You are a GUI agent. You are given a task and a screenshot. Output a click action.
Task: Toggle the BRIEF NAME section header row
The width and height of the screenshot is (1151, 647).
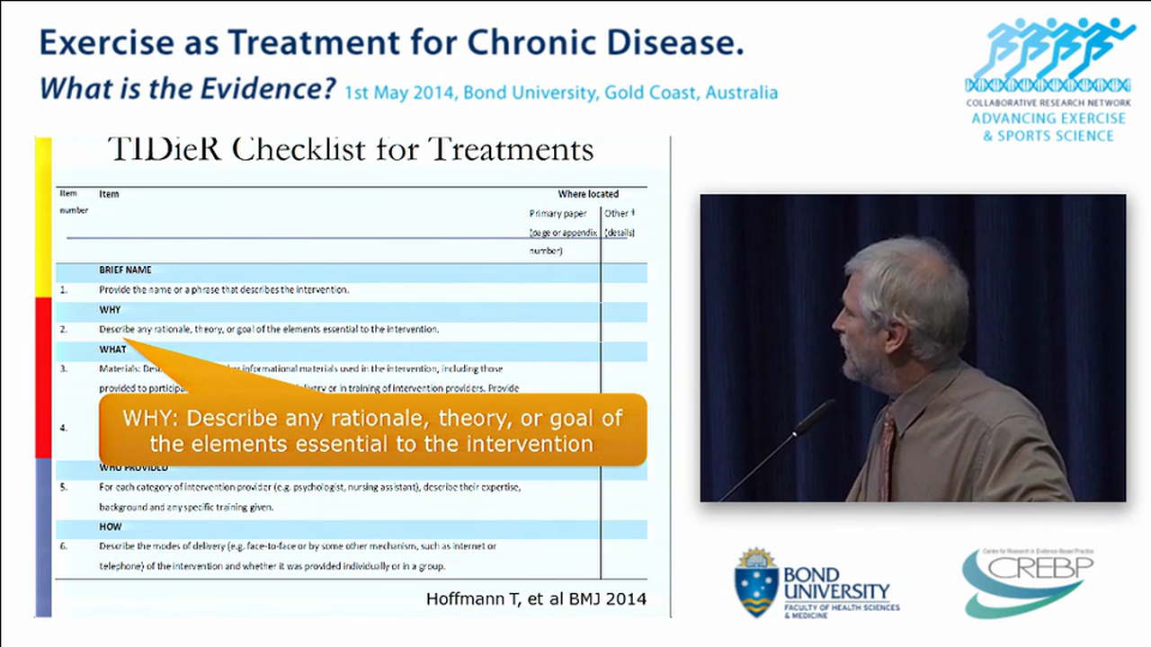tap(125, 270)
